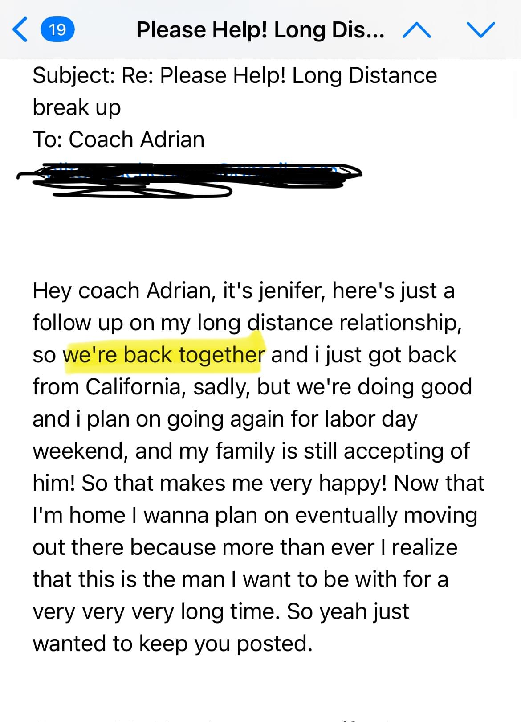The image size is (521, 722).
Task: Tap the greeting 'Hey coach Adrian'
Action: tap(122, 291)
